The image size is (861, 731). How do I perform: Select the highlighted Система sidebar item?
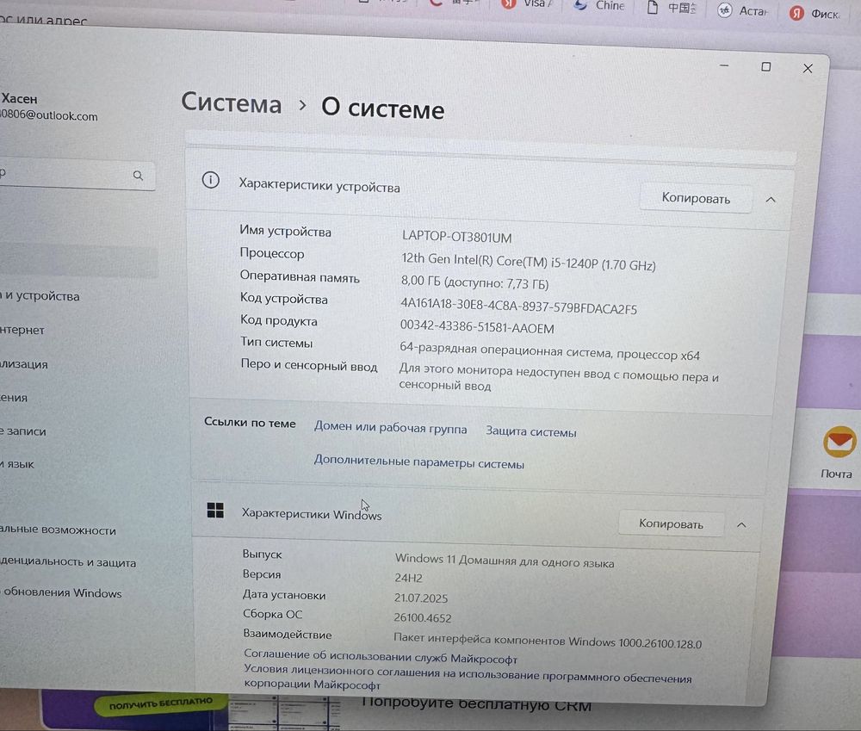tap(78, 262)
